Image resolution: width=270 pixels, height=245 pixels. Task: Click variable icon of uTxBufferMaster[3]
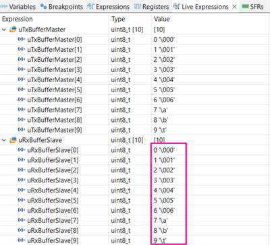tap(21, 69)
